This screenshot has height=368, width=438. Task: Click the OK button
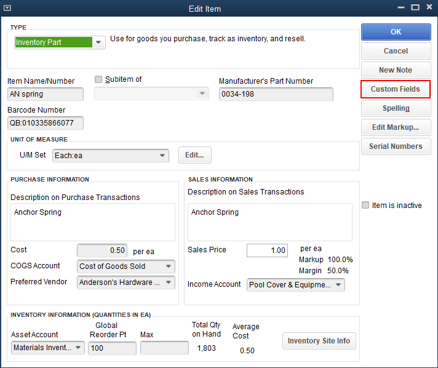pyautogui.click(x=396, y=32)
